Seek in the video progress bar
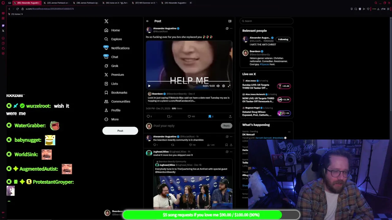 click(189, 82)
